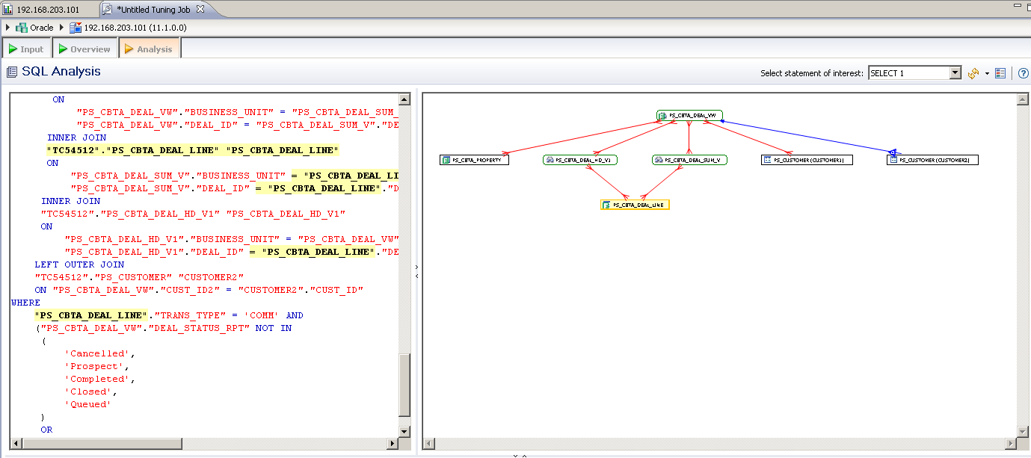Screen dimensions: 1031x458
Task: Click SQL text horizontal scrollbar left arrow
Action: [x=16, y=444]
